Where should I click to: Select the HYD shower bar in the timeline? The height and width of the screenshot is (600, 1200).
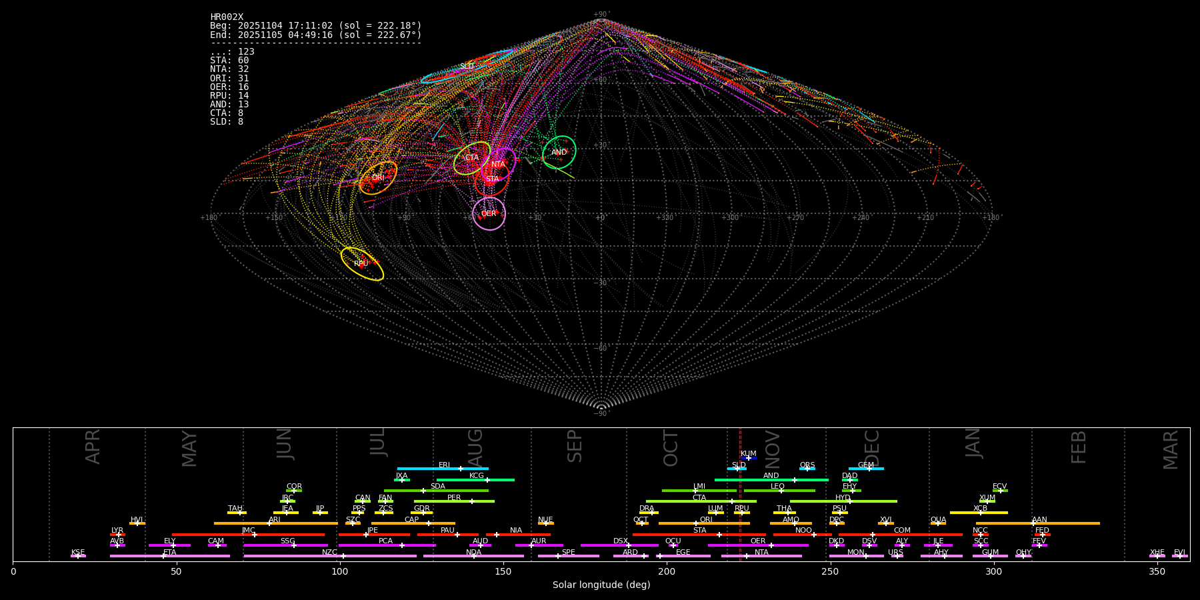pyautogui.click(x=843, y=501)
